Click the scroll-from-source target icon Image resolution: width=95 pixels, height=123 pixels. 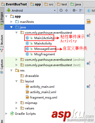pos(61,10)
